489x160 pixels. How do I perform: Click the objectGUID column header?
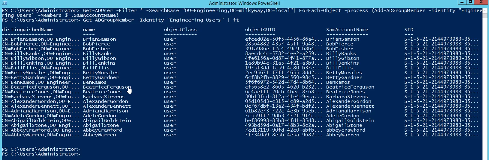260,30
